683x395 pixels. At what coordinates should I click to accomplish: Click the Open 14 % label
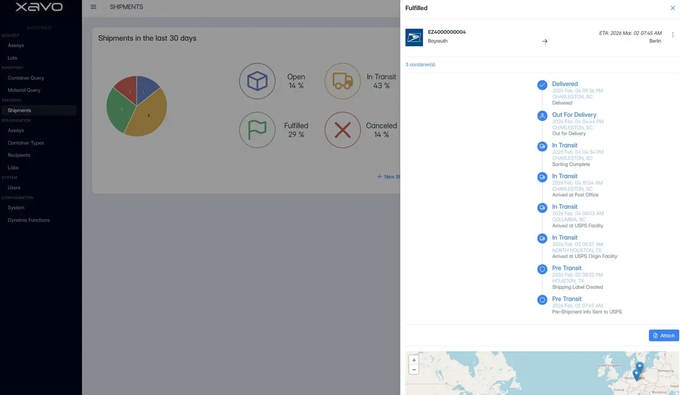(296, 81)
